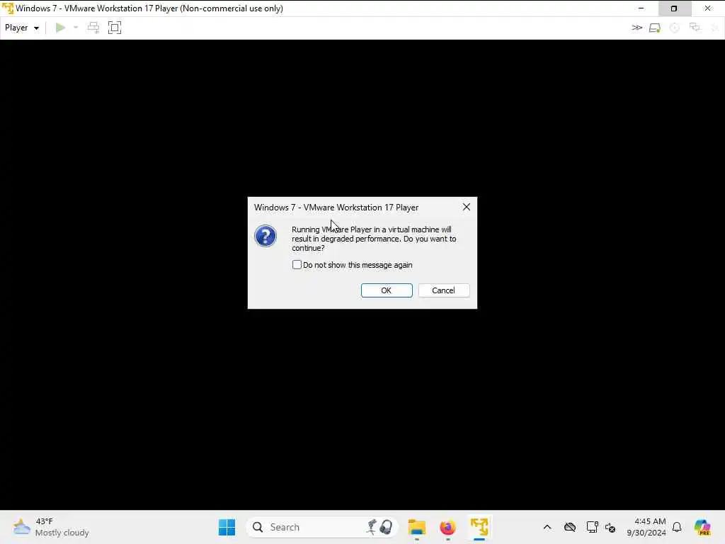The height and width of the screenshot is (544, 725).
Task: Minimize the VMware Player window
Action: (641, 8)
